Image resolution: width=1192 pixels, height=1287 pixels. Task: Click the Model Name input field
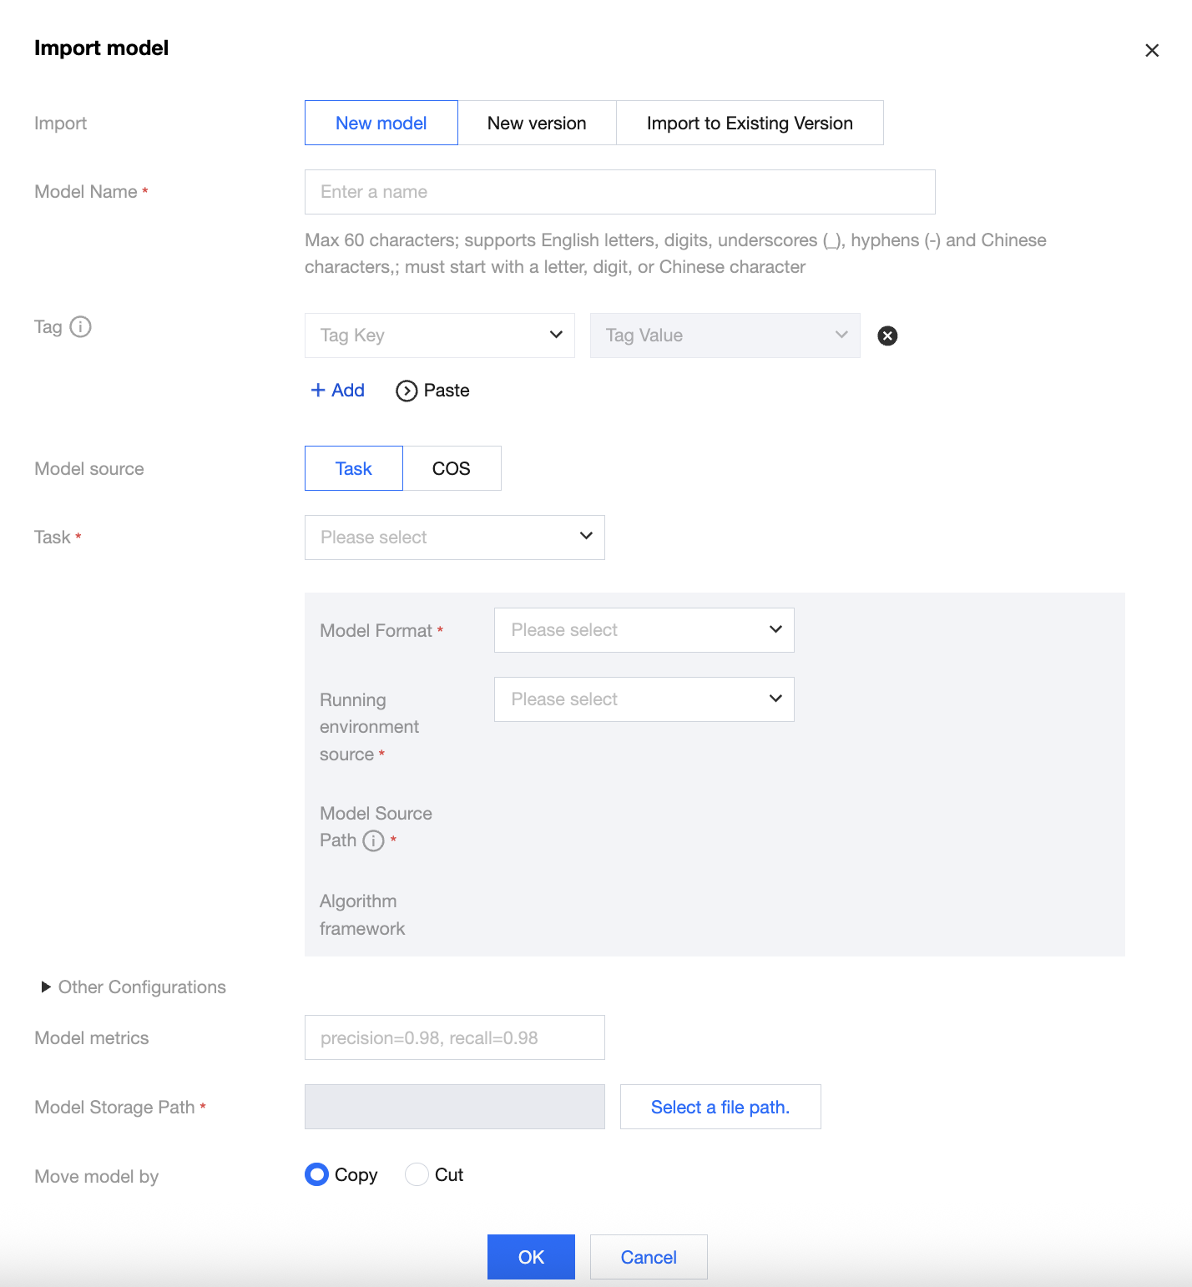coord(619,192)
